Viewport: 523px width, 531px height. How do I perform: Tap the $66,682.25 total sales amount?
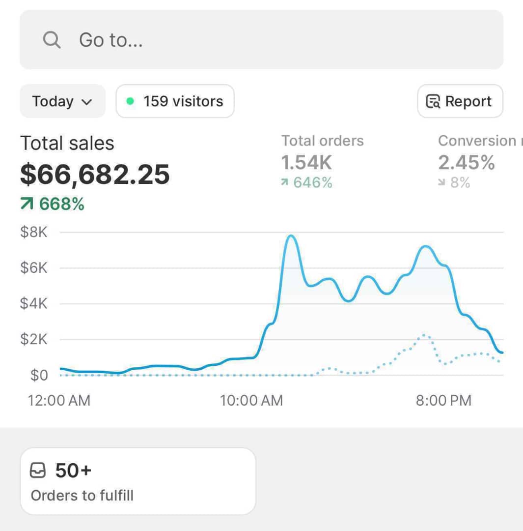(95, 175)
